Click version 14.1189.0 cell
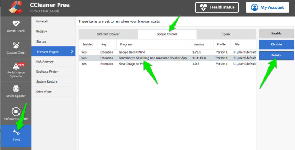The height and width of the screenshot is (150, 295). pyautogui.click(x=199, y=58)
